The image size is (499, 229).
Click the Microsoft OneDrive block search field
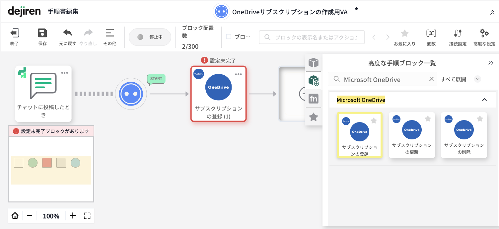click(x=382, y=79)
